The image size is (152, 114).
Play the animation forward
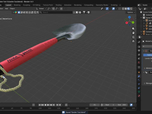click(48, 105)
